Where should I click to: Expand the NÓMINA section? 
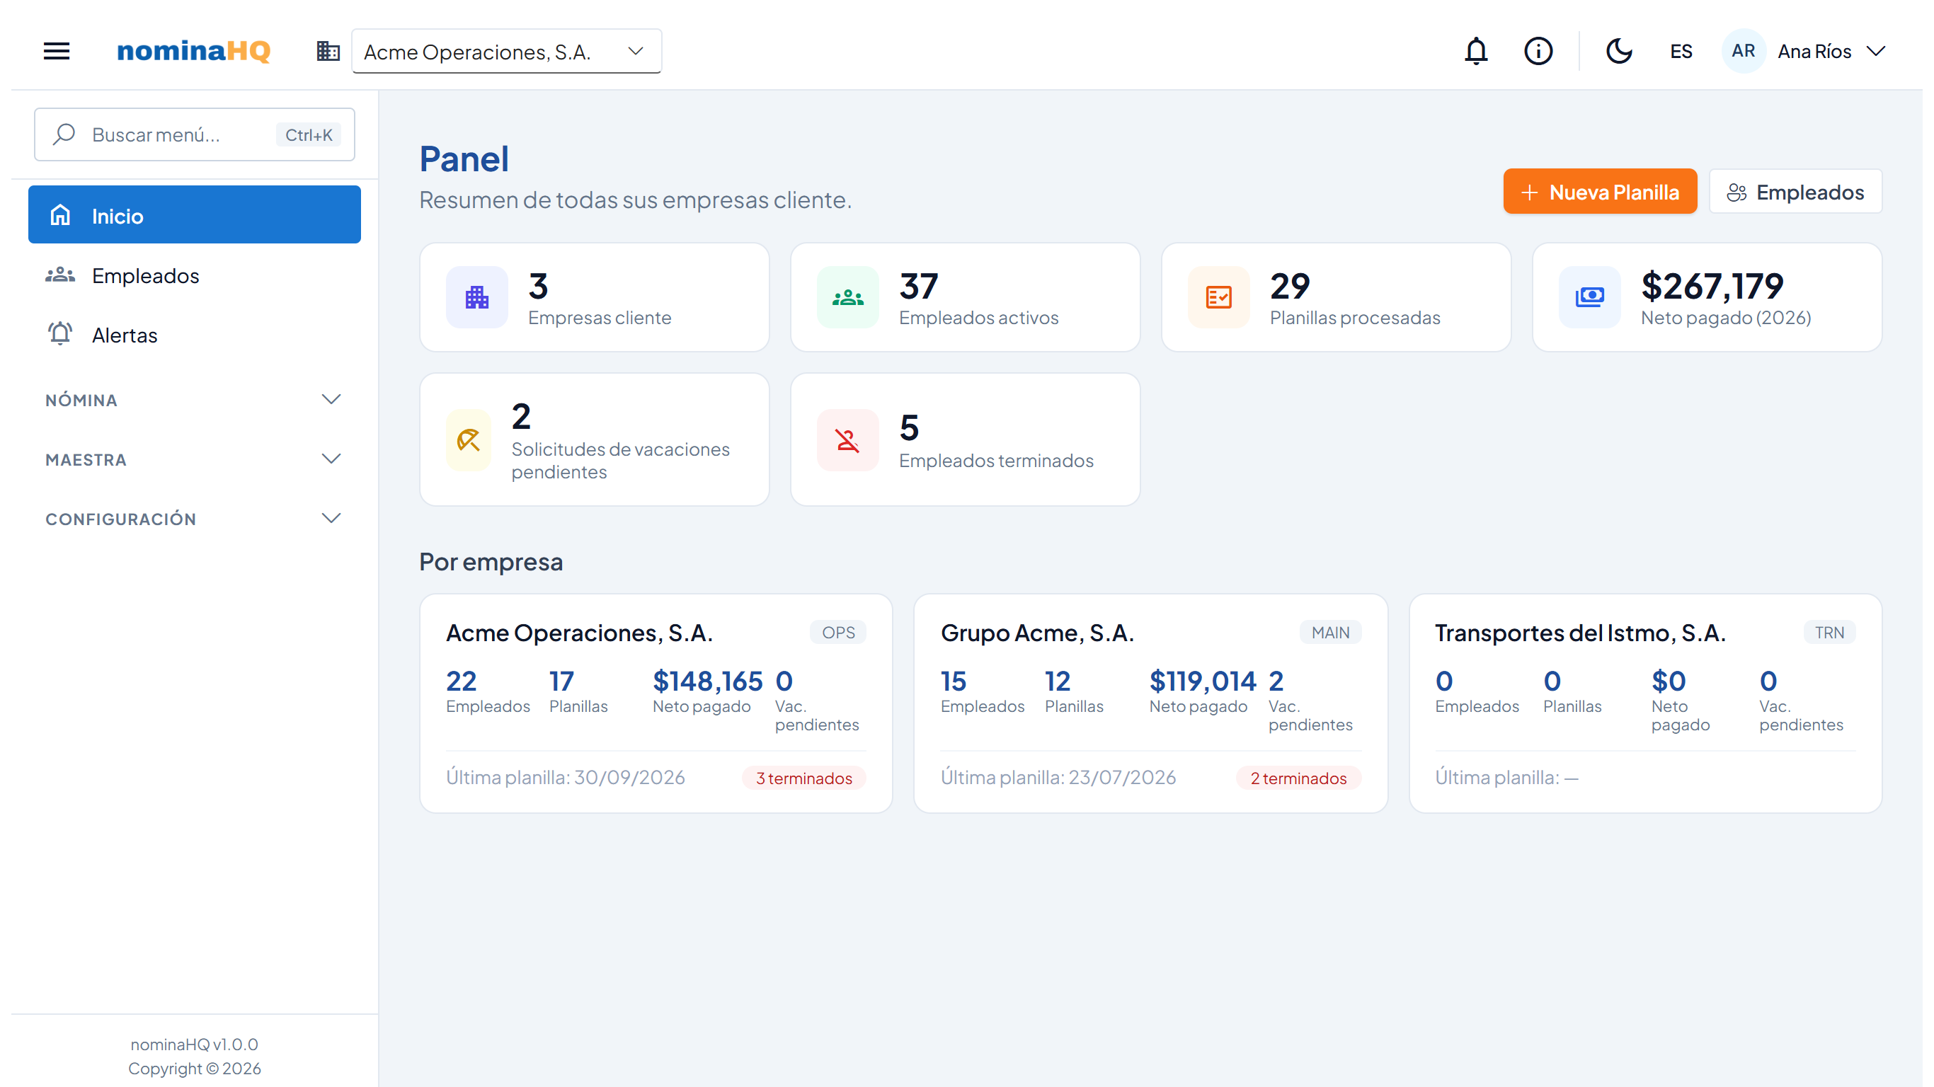(x=195, y=399)
